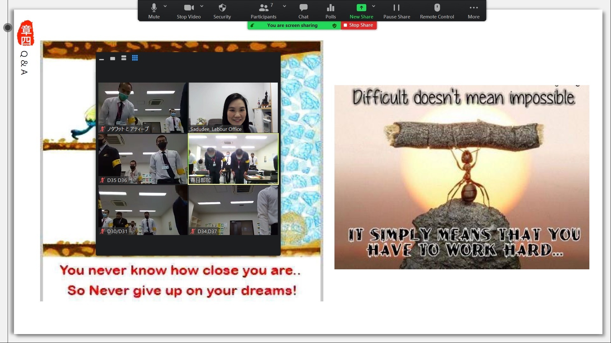Viewport: 611px width, 343px height.
Task: Click the red Stop Share button
Action: click(359, 25)
